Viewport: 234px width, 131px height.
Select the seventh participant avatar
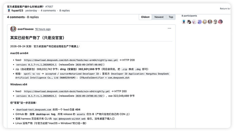point(215,22)
